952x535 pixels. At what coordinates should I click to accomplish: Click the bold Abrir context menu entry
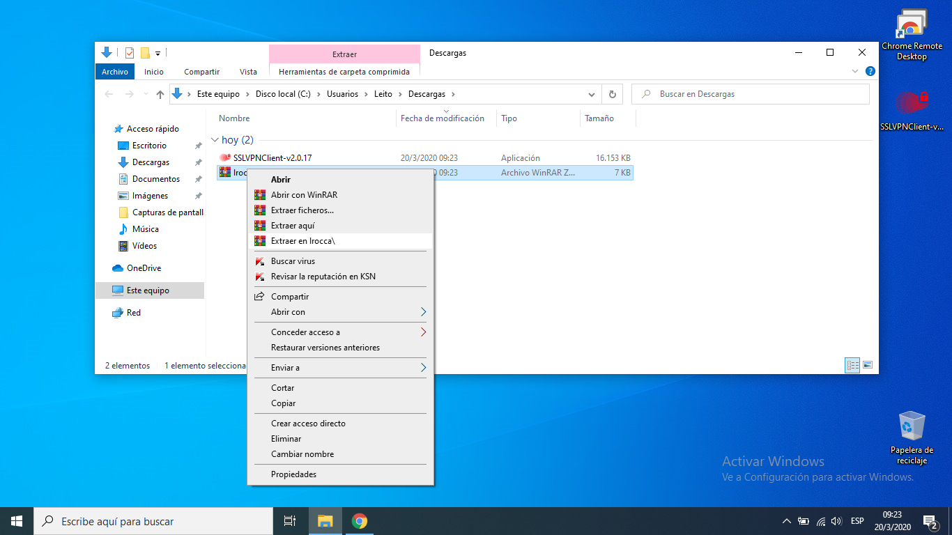tap(341, 180)
